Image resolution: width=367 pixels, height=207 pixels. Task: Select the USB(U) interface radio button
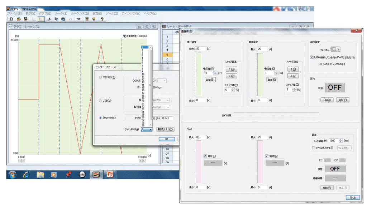(100, 101)
